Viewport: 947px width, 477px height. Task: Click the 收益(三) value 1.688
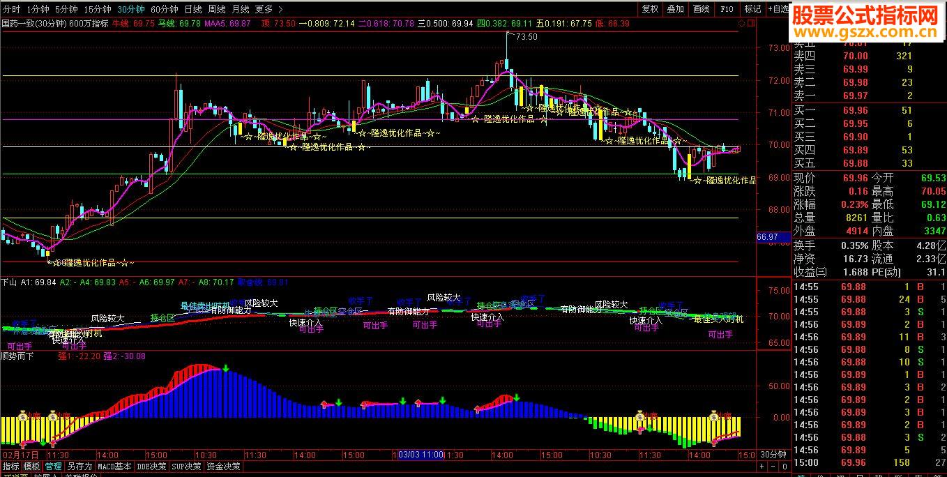[856, 272]
